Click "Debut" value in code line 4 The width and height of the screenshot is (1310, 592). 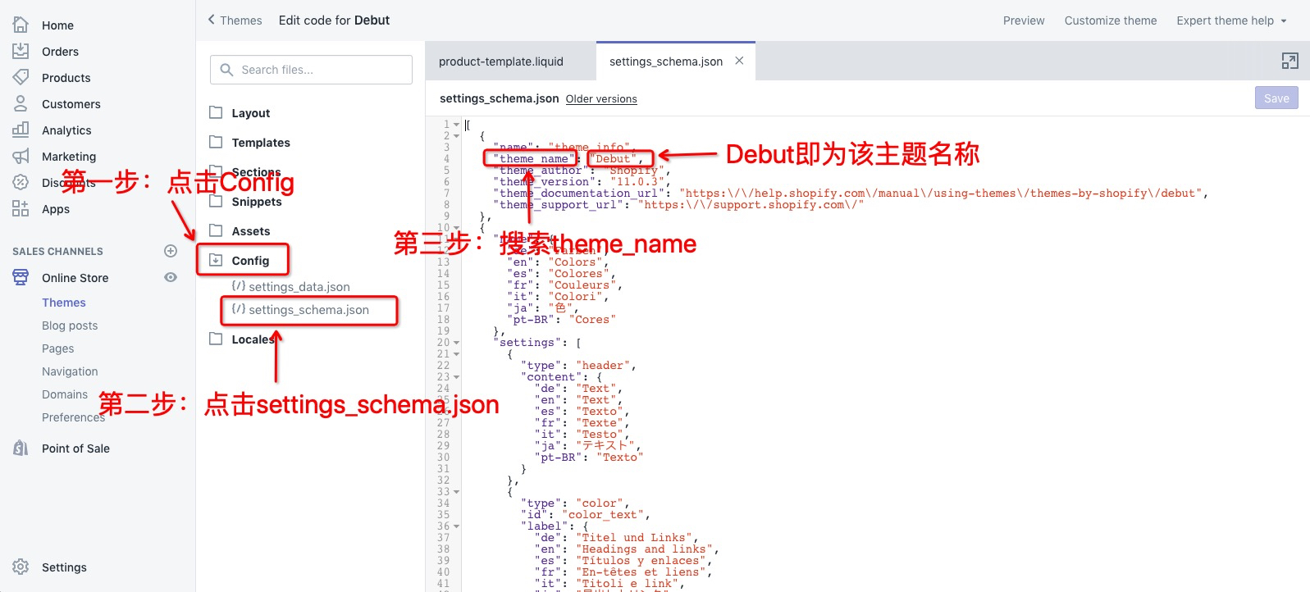pyautogui.click(x=615, y=159)
